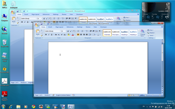Click the proofing errors icon in Document2 status bar
Viewport: 175px width, 109px height.
(53, 95)
